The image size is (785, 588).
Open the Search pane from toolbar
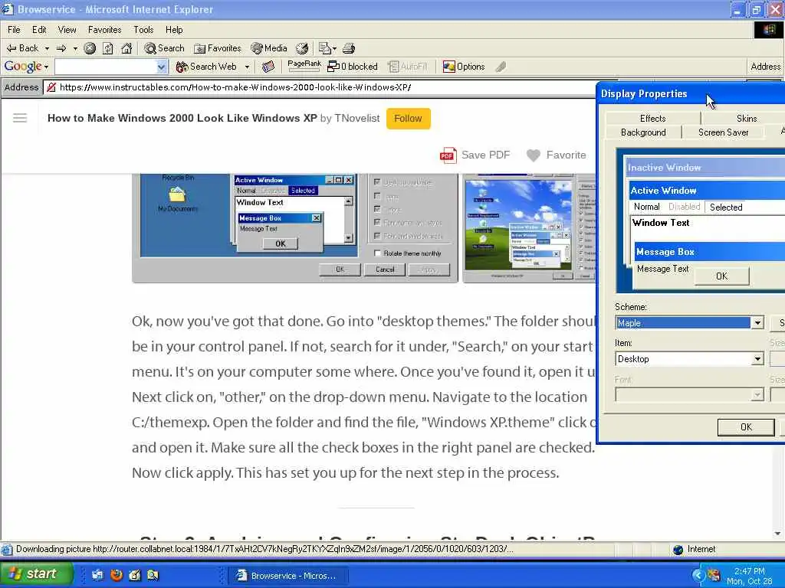(x=164, y=48)
